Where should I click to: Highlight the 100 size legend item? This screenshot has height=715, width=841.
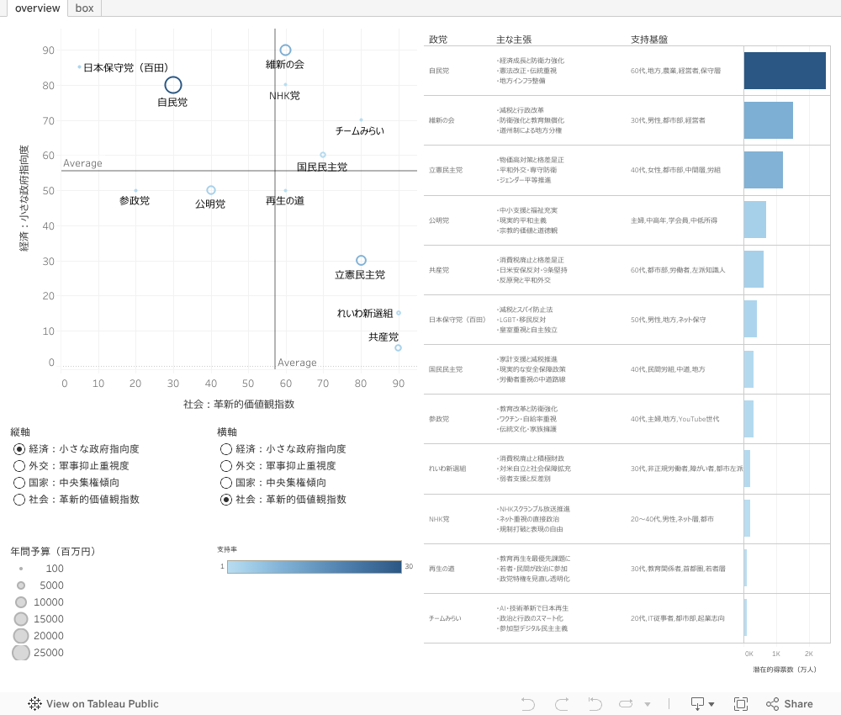click(38, 568)
